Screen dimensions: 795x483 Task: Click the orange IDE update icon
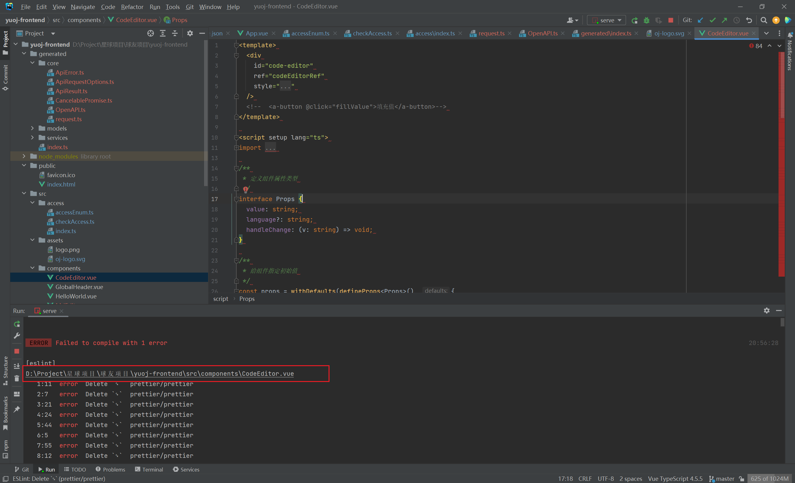tap(776, 20)
